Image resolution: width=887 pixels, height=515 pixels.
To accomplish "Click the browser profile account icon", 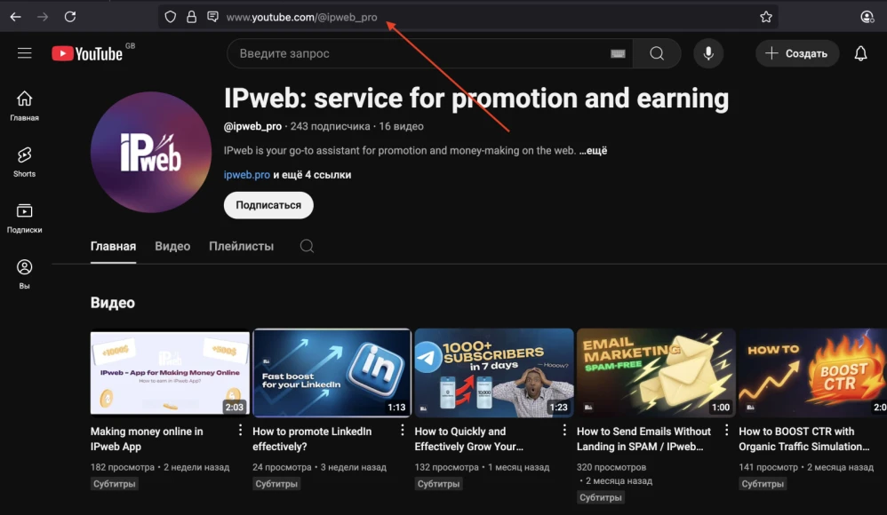I will (x=865, y=16).
